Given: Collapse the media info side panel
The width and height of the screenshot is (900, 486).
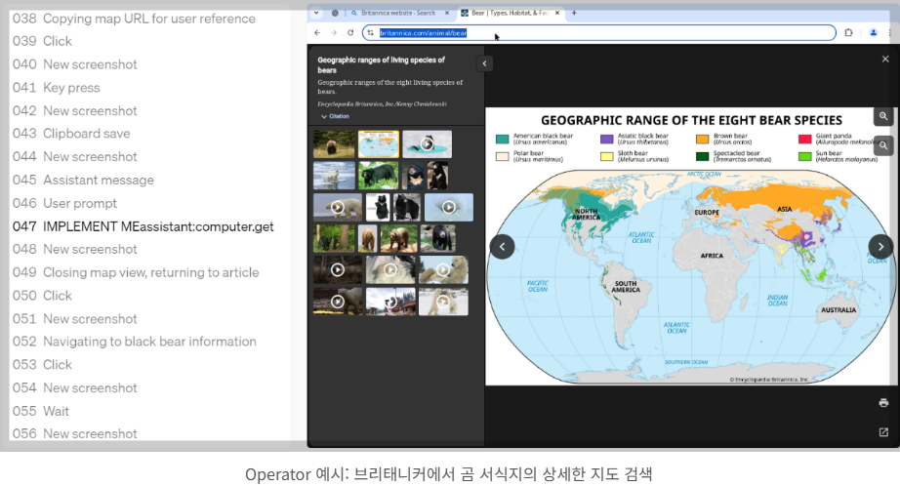Looking at the screenshot, I should 484,63.
